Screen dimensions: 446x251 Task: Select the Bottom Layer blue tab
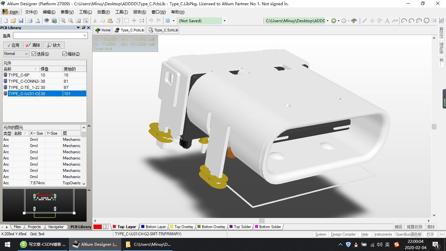point(154,227)
